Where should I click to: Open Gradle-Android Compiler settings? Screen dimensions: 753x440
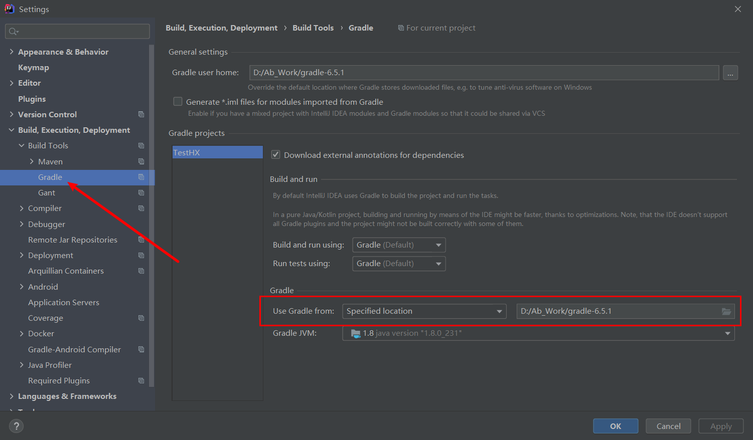(74, 349)
